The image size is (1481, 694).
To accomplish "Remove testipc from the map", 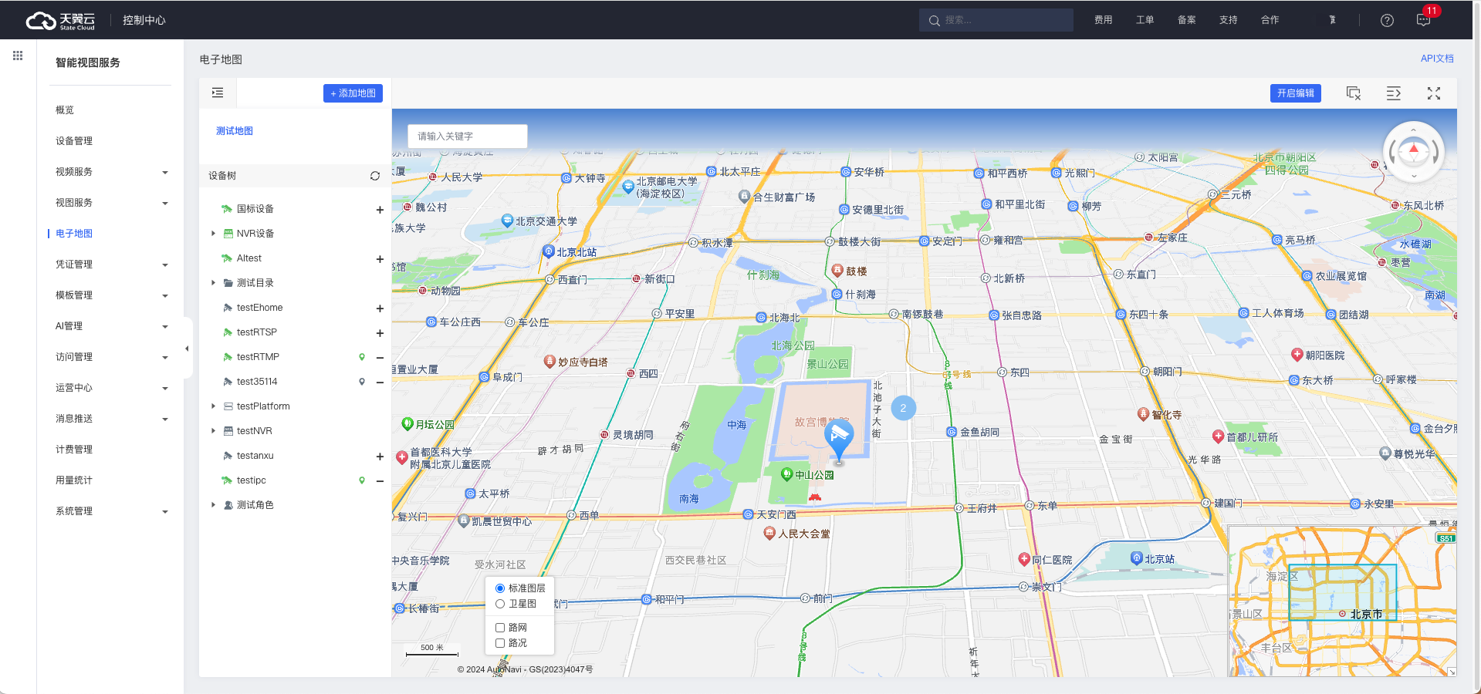I will point(380,481).
